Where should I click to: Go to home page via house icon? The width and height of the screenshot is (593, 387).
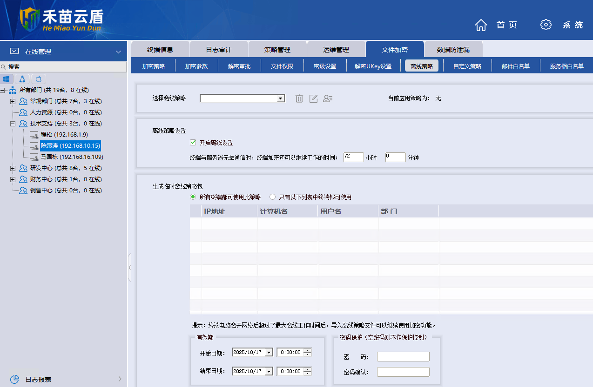click(x=481, y=25)
